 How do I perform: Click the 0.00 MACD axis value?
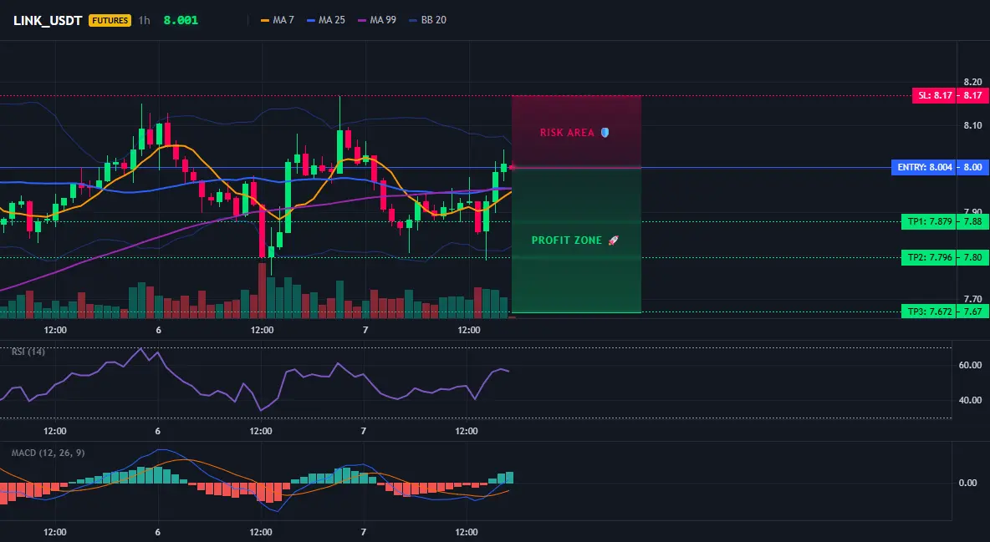[968, 483]
